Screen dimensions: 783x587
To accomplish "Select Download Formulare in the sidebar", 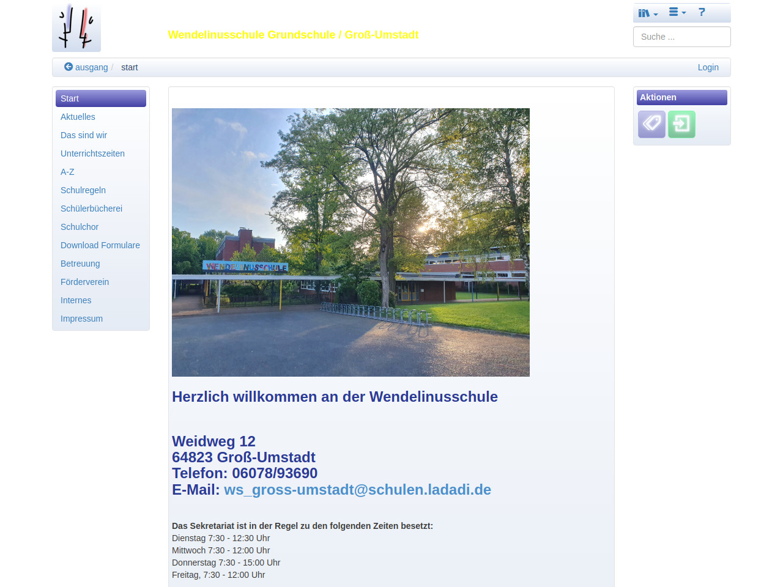I will 100,245.
